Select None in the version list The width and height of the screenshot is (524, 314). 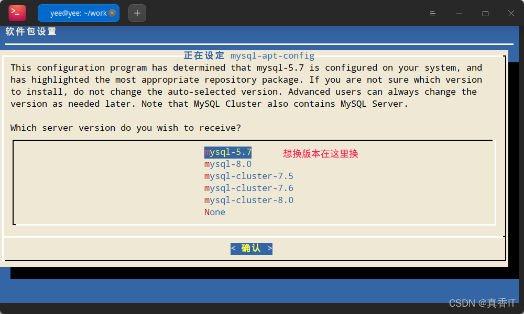click(214, 212)
